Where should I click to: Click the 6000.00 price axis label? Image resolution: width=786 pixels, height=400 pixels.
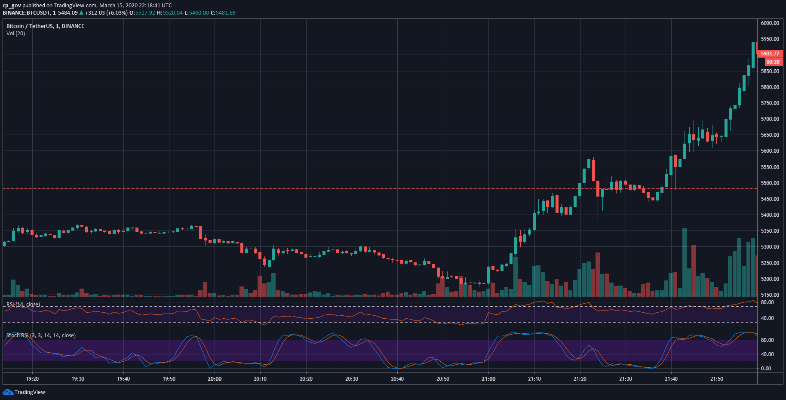pos(770,23)
